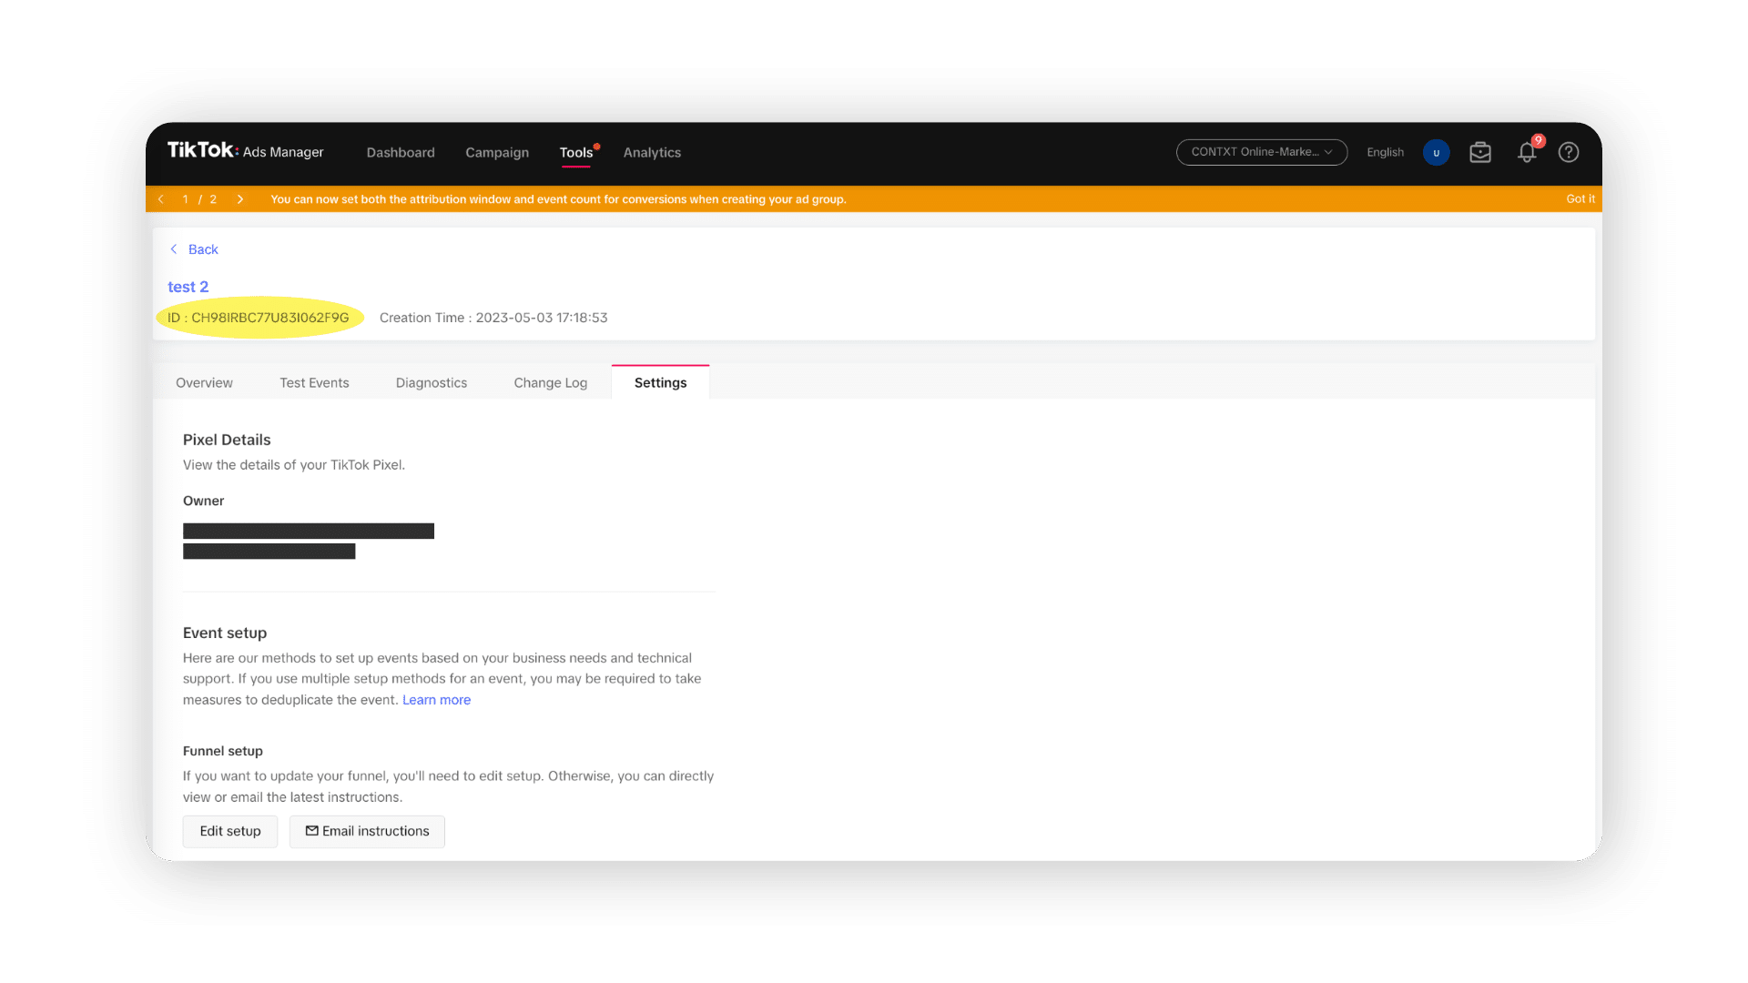Click the pixel ID CH98IRBC77U83I062F9G
Screen dimensions: 1748x983
click(259, 318)
